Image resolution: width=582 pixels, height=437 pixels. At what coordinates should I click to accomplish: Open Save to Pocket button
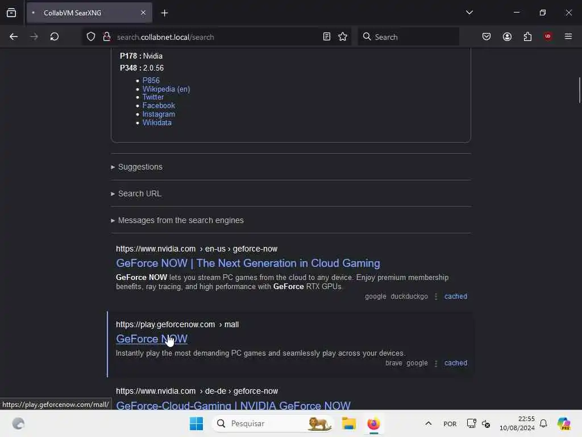487,36
